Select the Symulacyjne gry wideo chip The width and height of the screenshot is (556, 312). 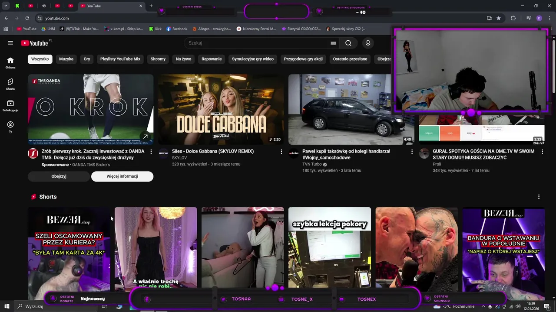point(253,59)
